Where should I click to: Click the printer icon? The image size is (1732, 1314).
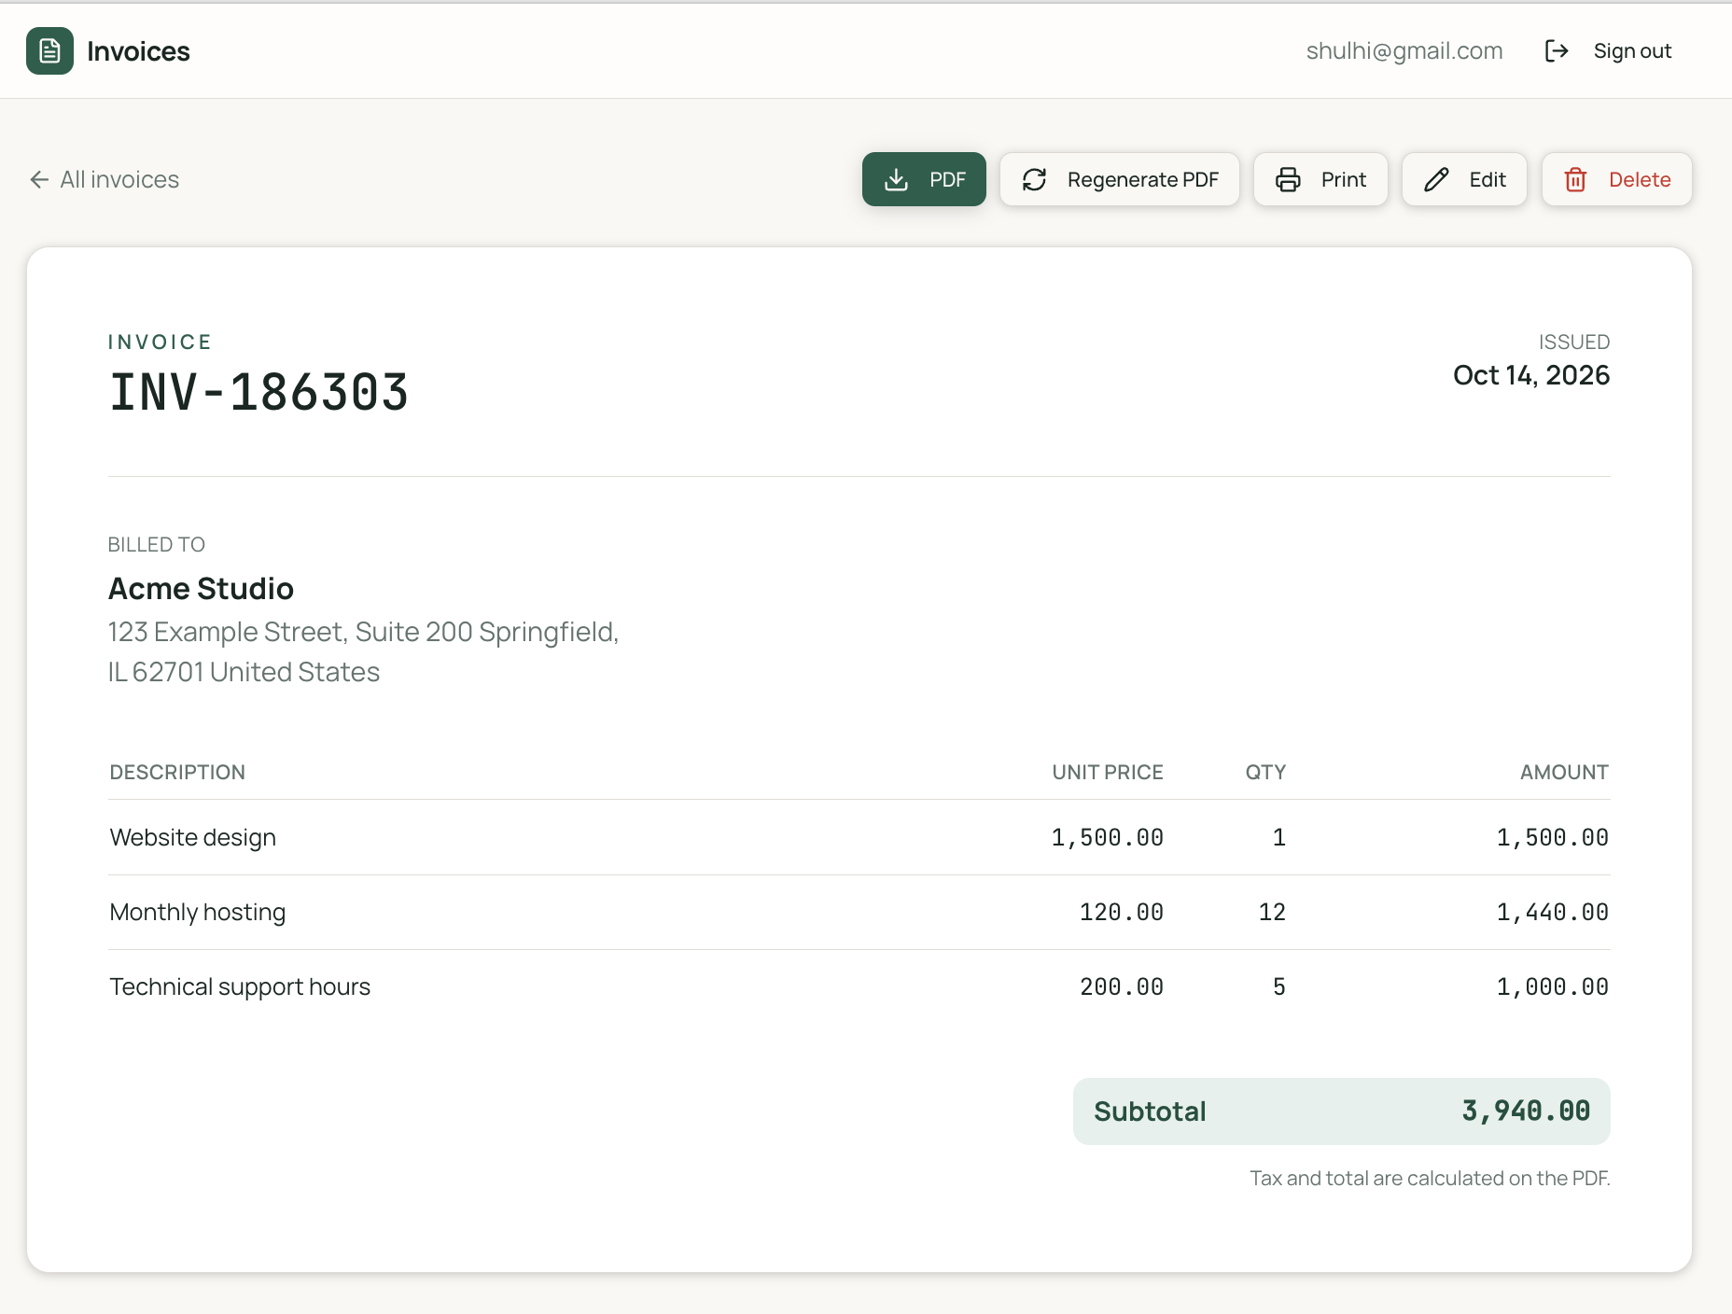coord(1288,179)
